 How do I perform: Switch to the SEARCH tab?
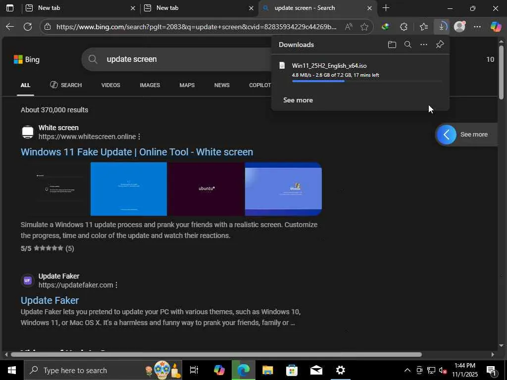66,85
